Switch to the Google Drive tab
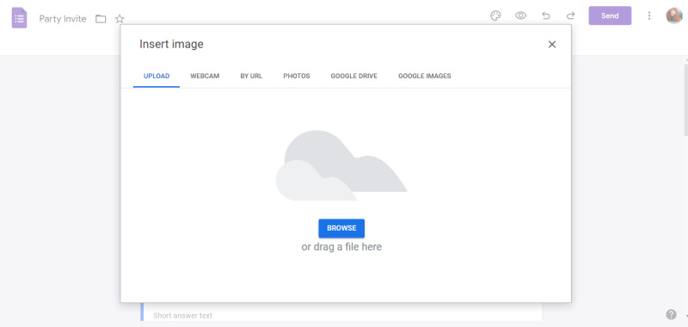The image size is (688, 327). pyautogui.click(x=354, y=76)
